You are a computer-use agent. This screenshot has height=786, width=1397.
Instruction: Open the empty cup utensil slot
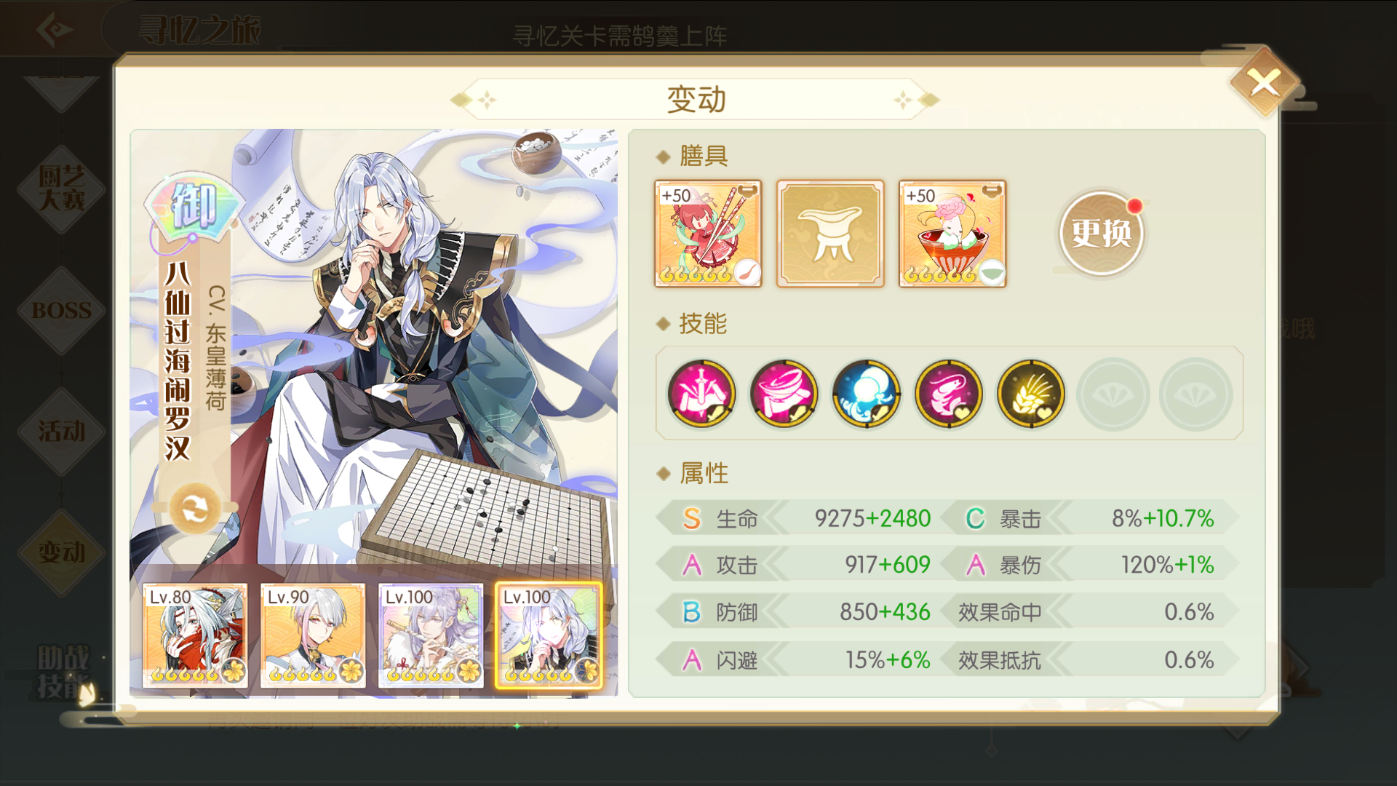[830, 234]
